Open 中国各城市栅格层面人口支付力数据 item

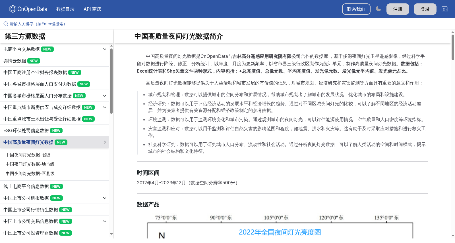55,84
